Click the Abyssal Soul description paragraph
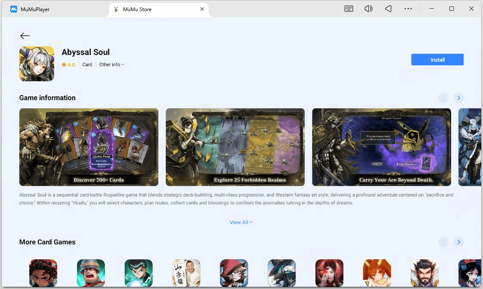This screenshot has height=289, width=483. (x=236, y=199)
